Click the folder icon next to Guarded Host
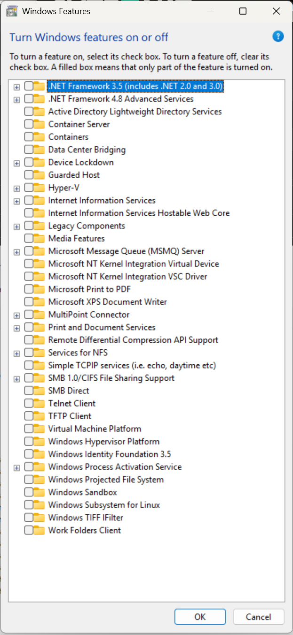 click(x=39, y=175)
